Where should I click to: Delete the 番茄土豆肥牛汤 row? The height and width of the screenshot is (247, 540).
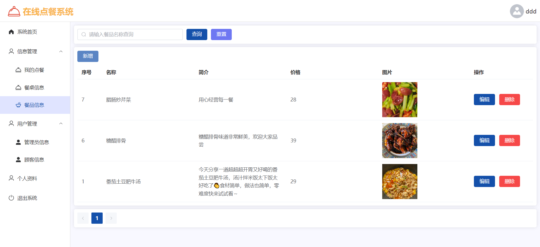click(x=509, y=181)
